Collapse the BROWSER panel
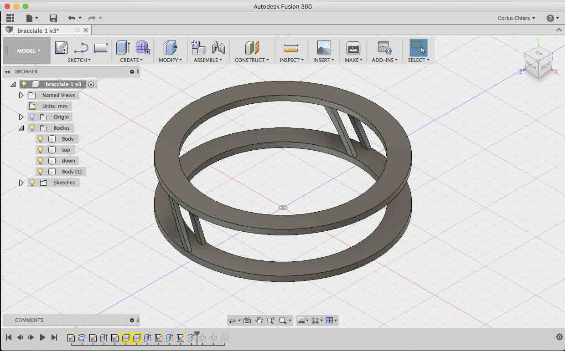Image resolution: width=565 pixels, height=351 pixels. [x=8, y=71]
